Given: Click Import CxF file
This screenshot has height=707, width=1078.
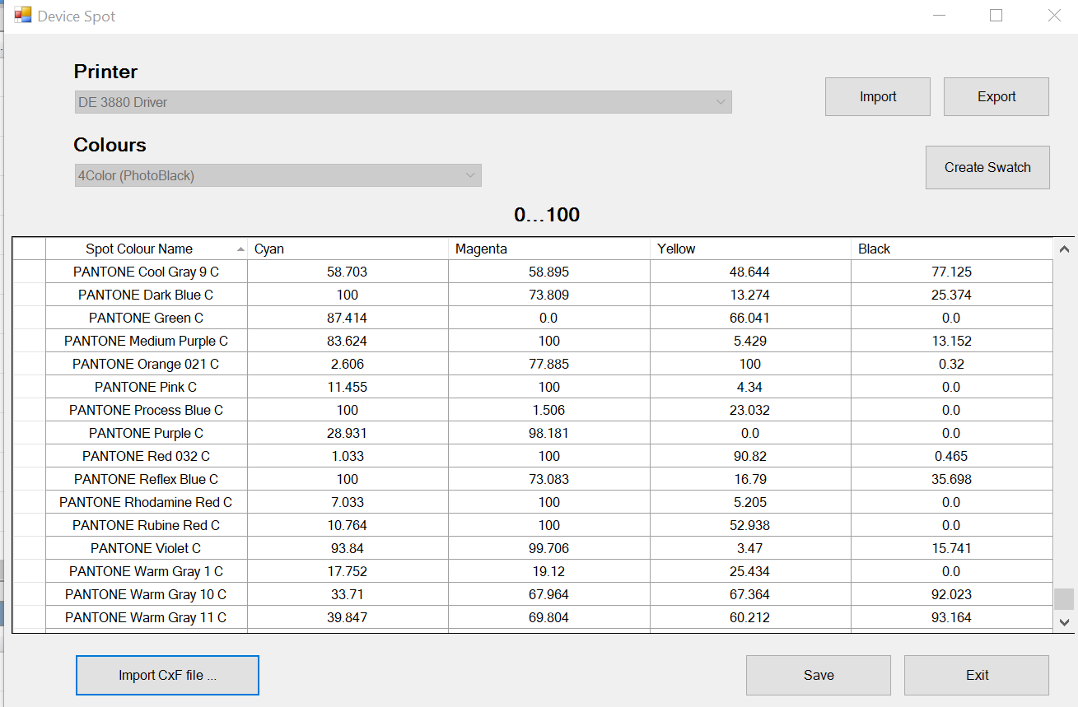Looking at the screenshot, I should tap(167, 675).
